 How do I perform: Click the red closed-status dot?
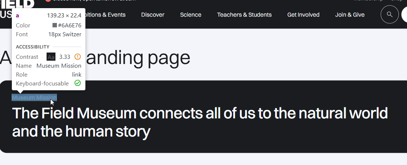click(48, 1)
